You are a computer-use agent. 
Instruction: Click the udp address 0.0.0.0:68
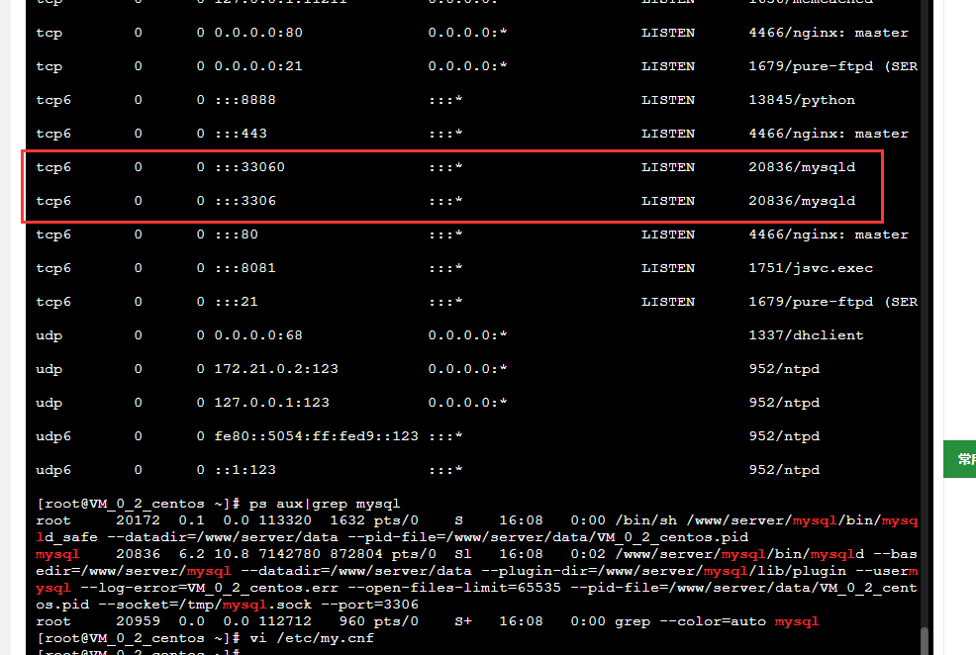pos(258,334)
